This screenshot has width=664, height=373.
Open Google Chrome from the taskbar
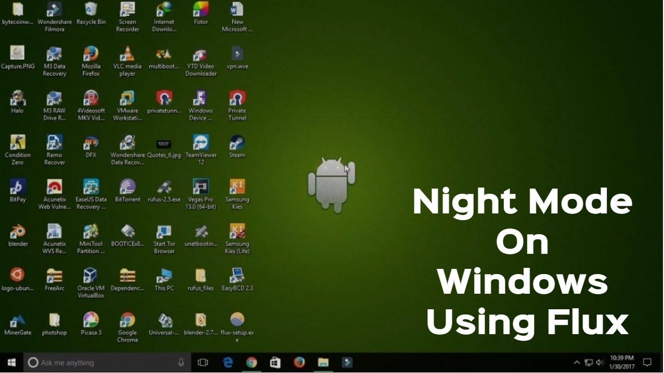(252, 363)
